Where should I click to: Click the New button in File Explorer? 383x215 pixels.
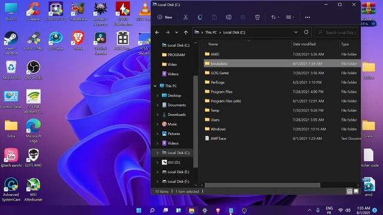coord(165,17)
